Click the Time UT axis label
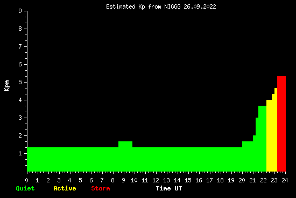The image size is (296, 198). coord(169,188)
